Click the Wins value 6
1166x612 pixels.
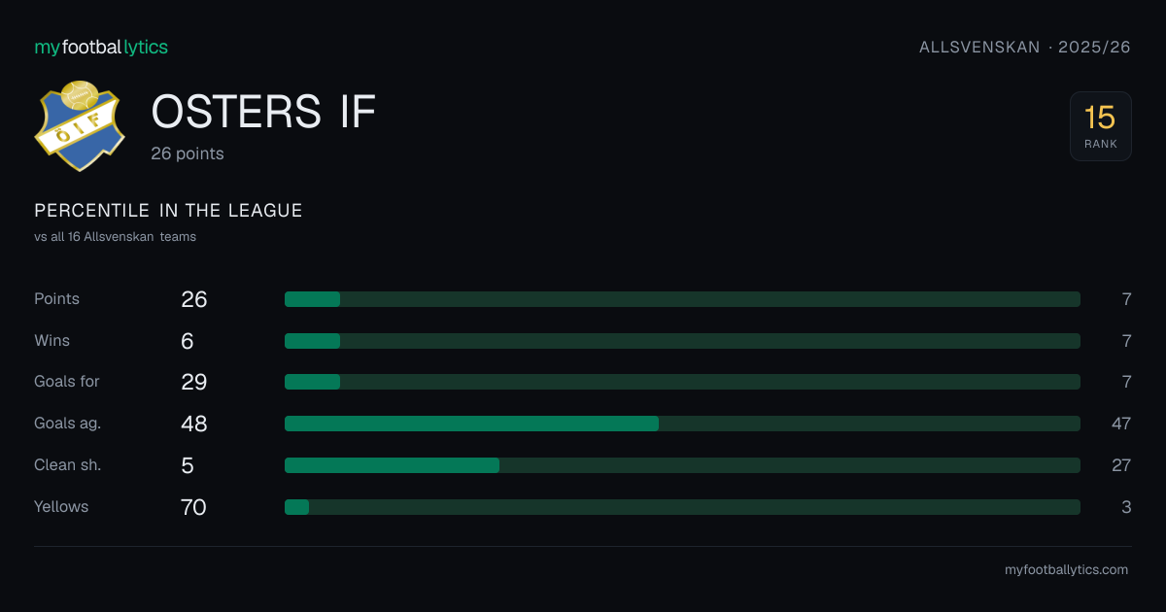[188, 341]
